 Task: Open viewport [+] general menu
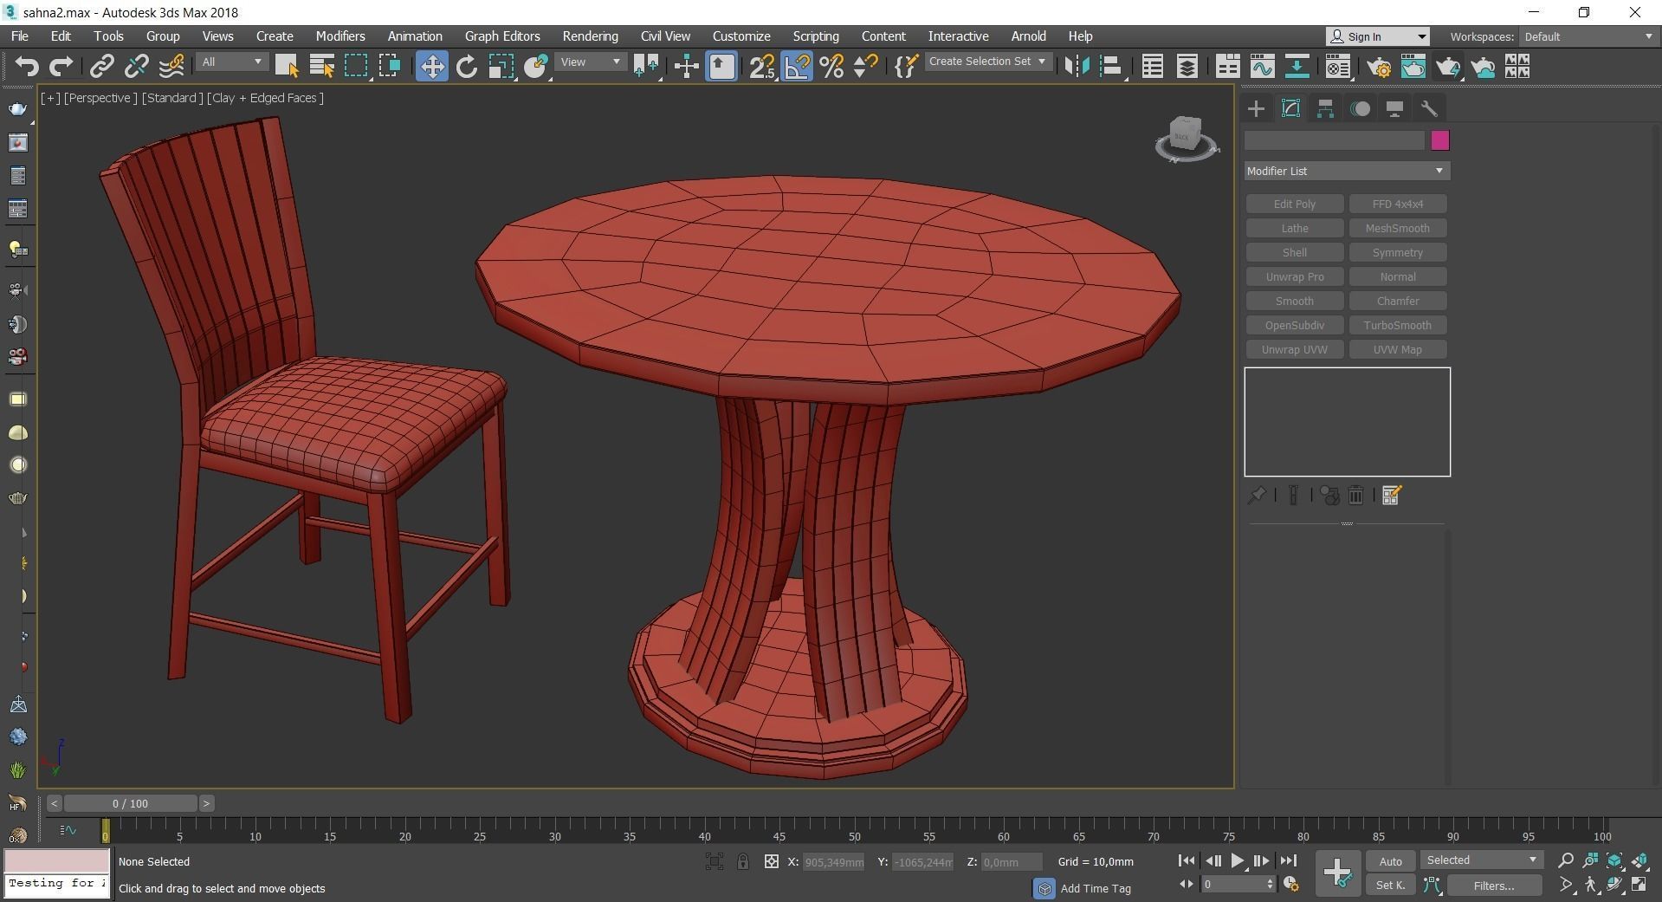(x=50, y=98)
